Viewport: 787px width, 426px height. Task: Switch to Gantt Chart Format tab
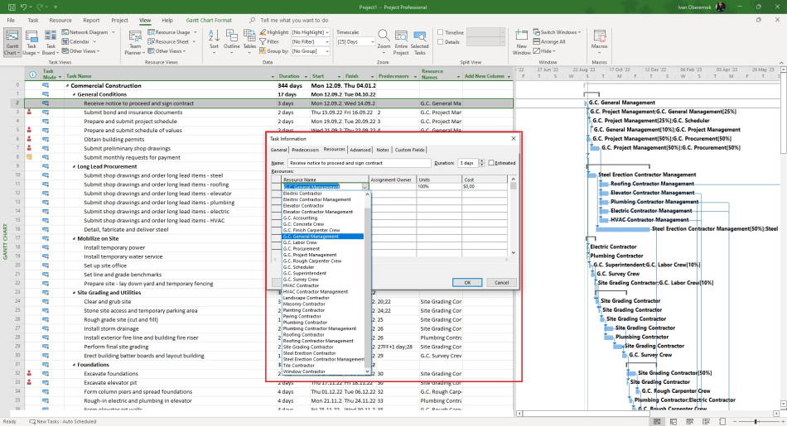pos(209,20)
